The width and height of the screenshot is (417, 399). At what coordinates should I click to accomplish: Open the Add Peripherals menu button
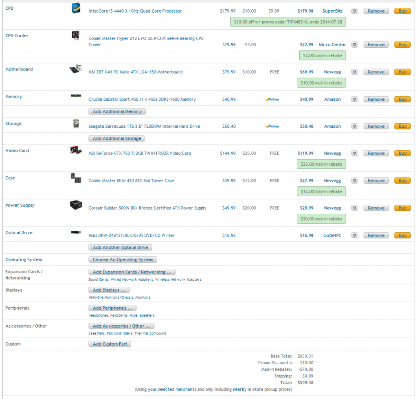click(x=112, y=308)
